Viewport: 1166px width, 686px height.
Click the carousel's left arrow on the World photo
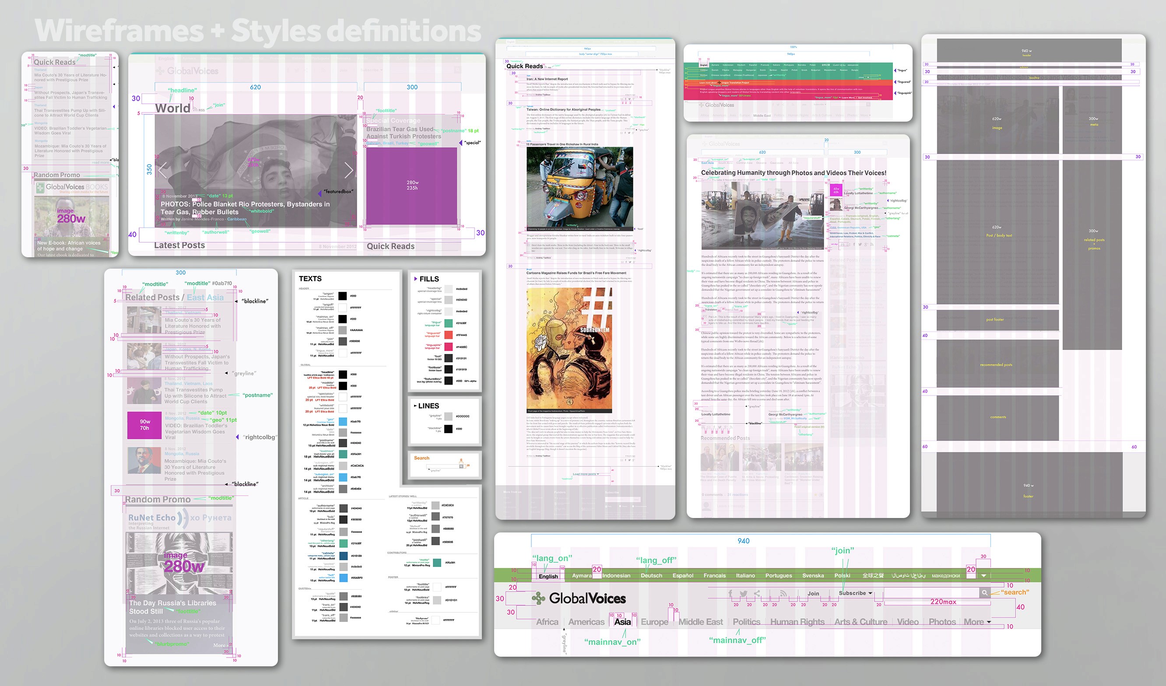[x=162, y=170]
